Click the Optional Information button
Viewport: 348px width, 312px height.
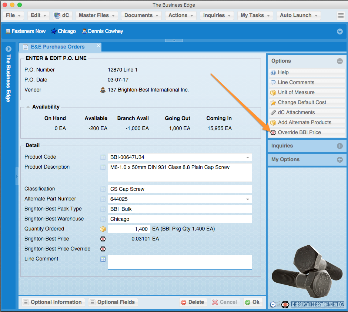point(53,302)
